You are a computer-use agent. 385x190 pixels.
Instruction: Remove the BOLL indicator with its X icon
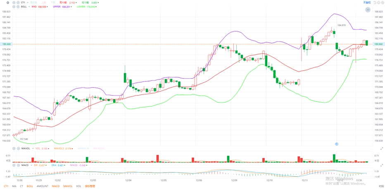[18, 7]
